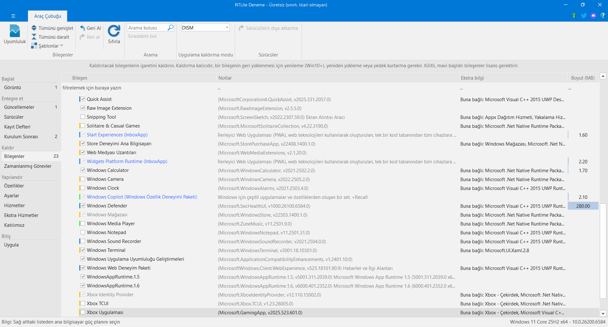The image size is (608, 327).
Task: Open the Uyumluluk compatibility icon
Action: [x=15, y=31]
